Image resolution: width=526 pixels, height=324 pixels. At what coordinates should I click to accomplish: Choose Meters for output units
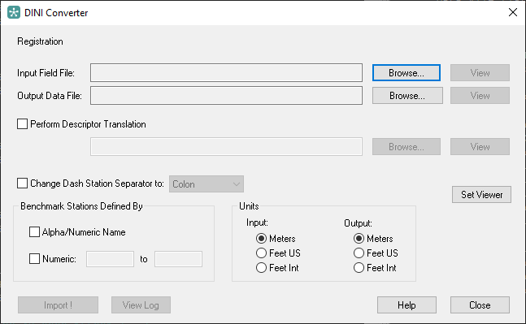click(359, 239)
